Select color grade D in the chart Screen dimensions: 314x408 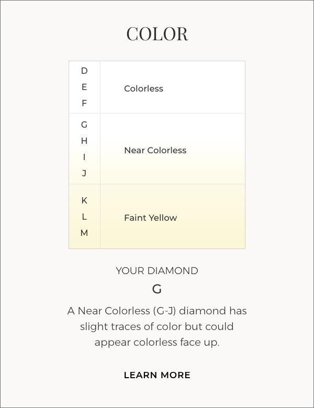coord(84,71)
